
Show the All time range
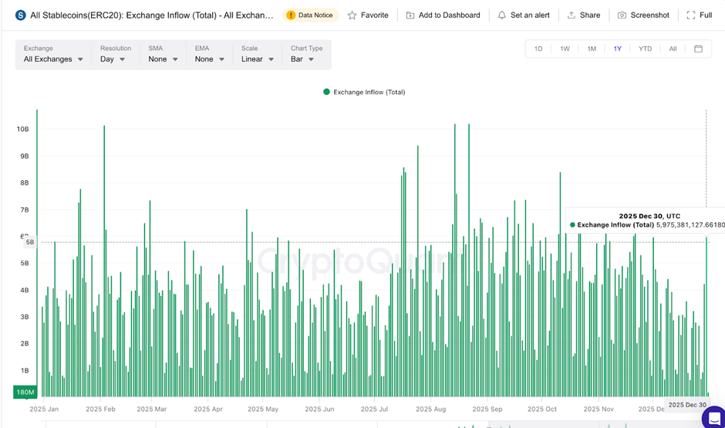click(x=673, y=49)
